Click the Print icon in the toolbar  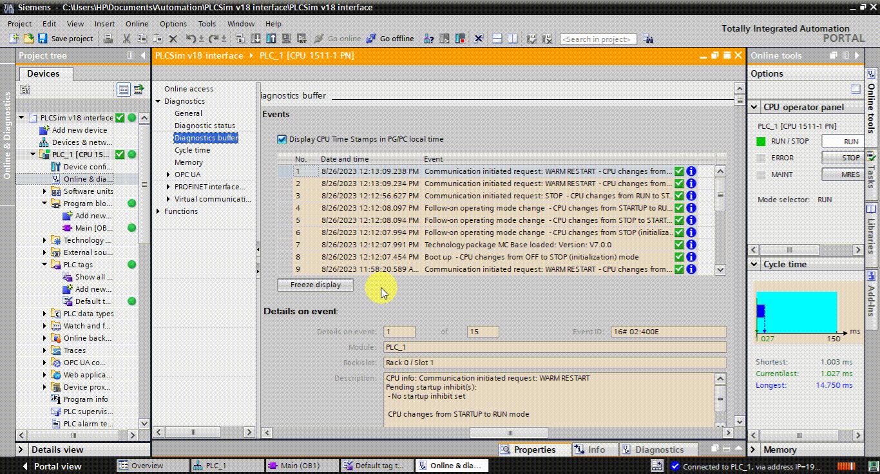[x=109, y=39]
